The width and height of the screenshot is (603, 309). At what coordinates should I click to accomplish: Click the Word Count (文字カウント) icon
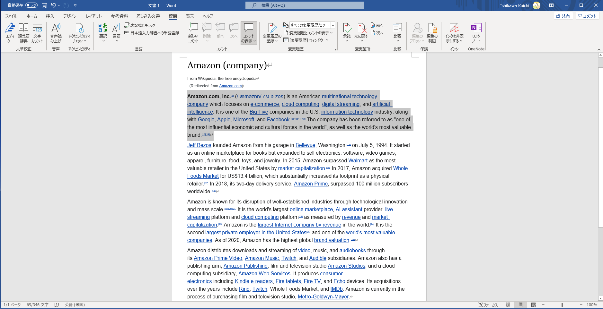click(37, 33)
